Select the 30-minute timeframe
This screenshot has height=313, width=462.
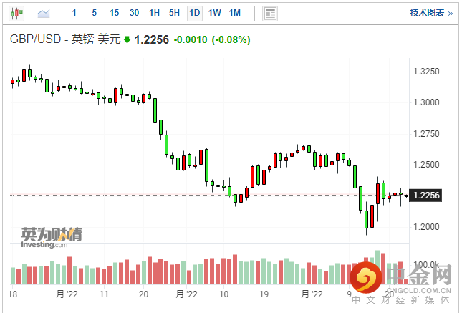point(135,13)
